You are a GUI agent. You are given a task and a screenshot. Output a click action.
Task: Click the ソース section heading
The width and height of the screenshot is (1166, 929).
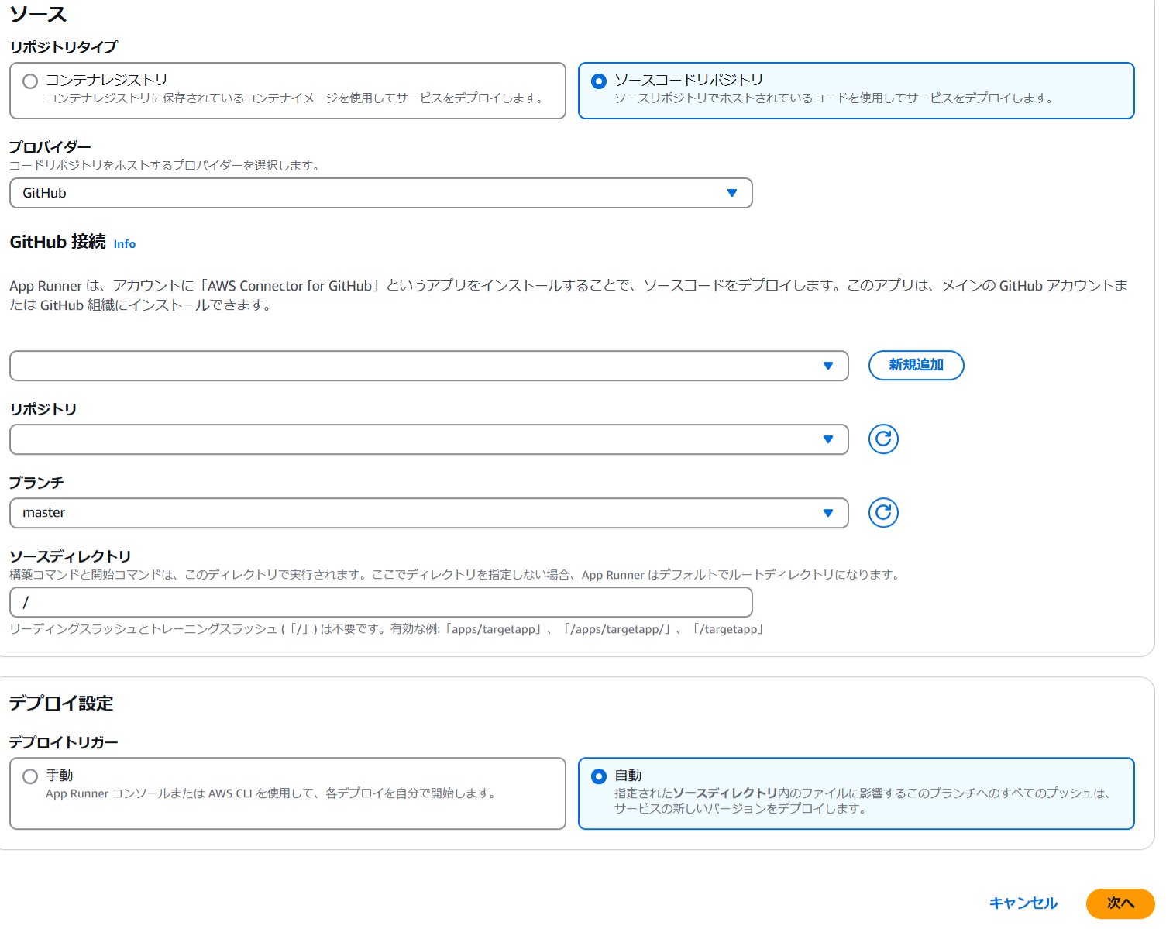tap(38, 15)
